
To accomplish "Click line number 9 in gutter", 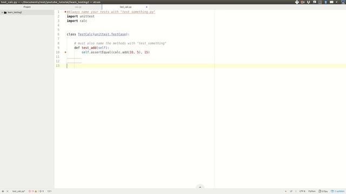I will pos(58,48).
